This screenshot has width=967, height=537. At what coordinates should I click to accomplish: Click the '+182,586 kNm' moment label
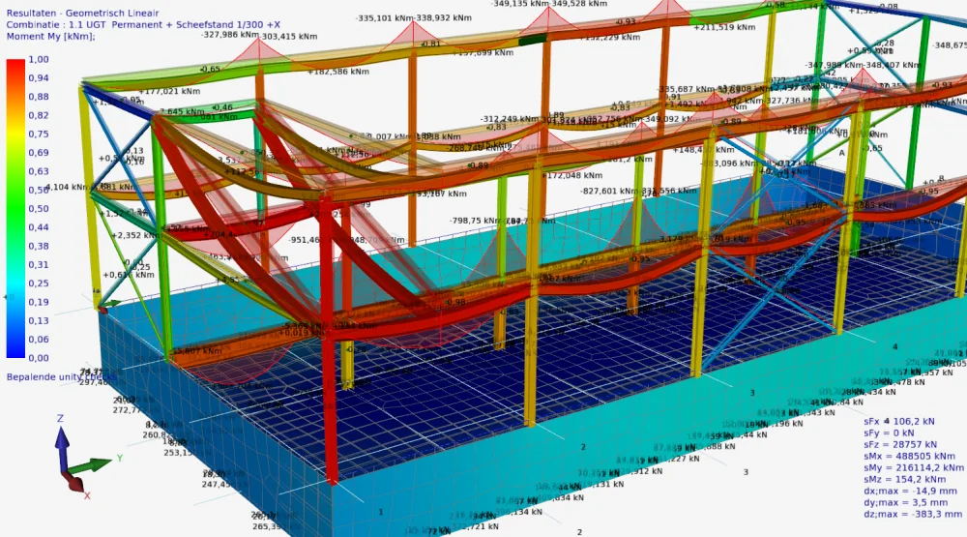click(x=338, y=72)
